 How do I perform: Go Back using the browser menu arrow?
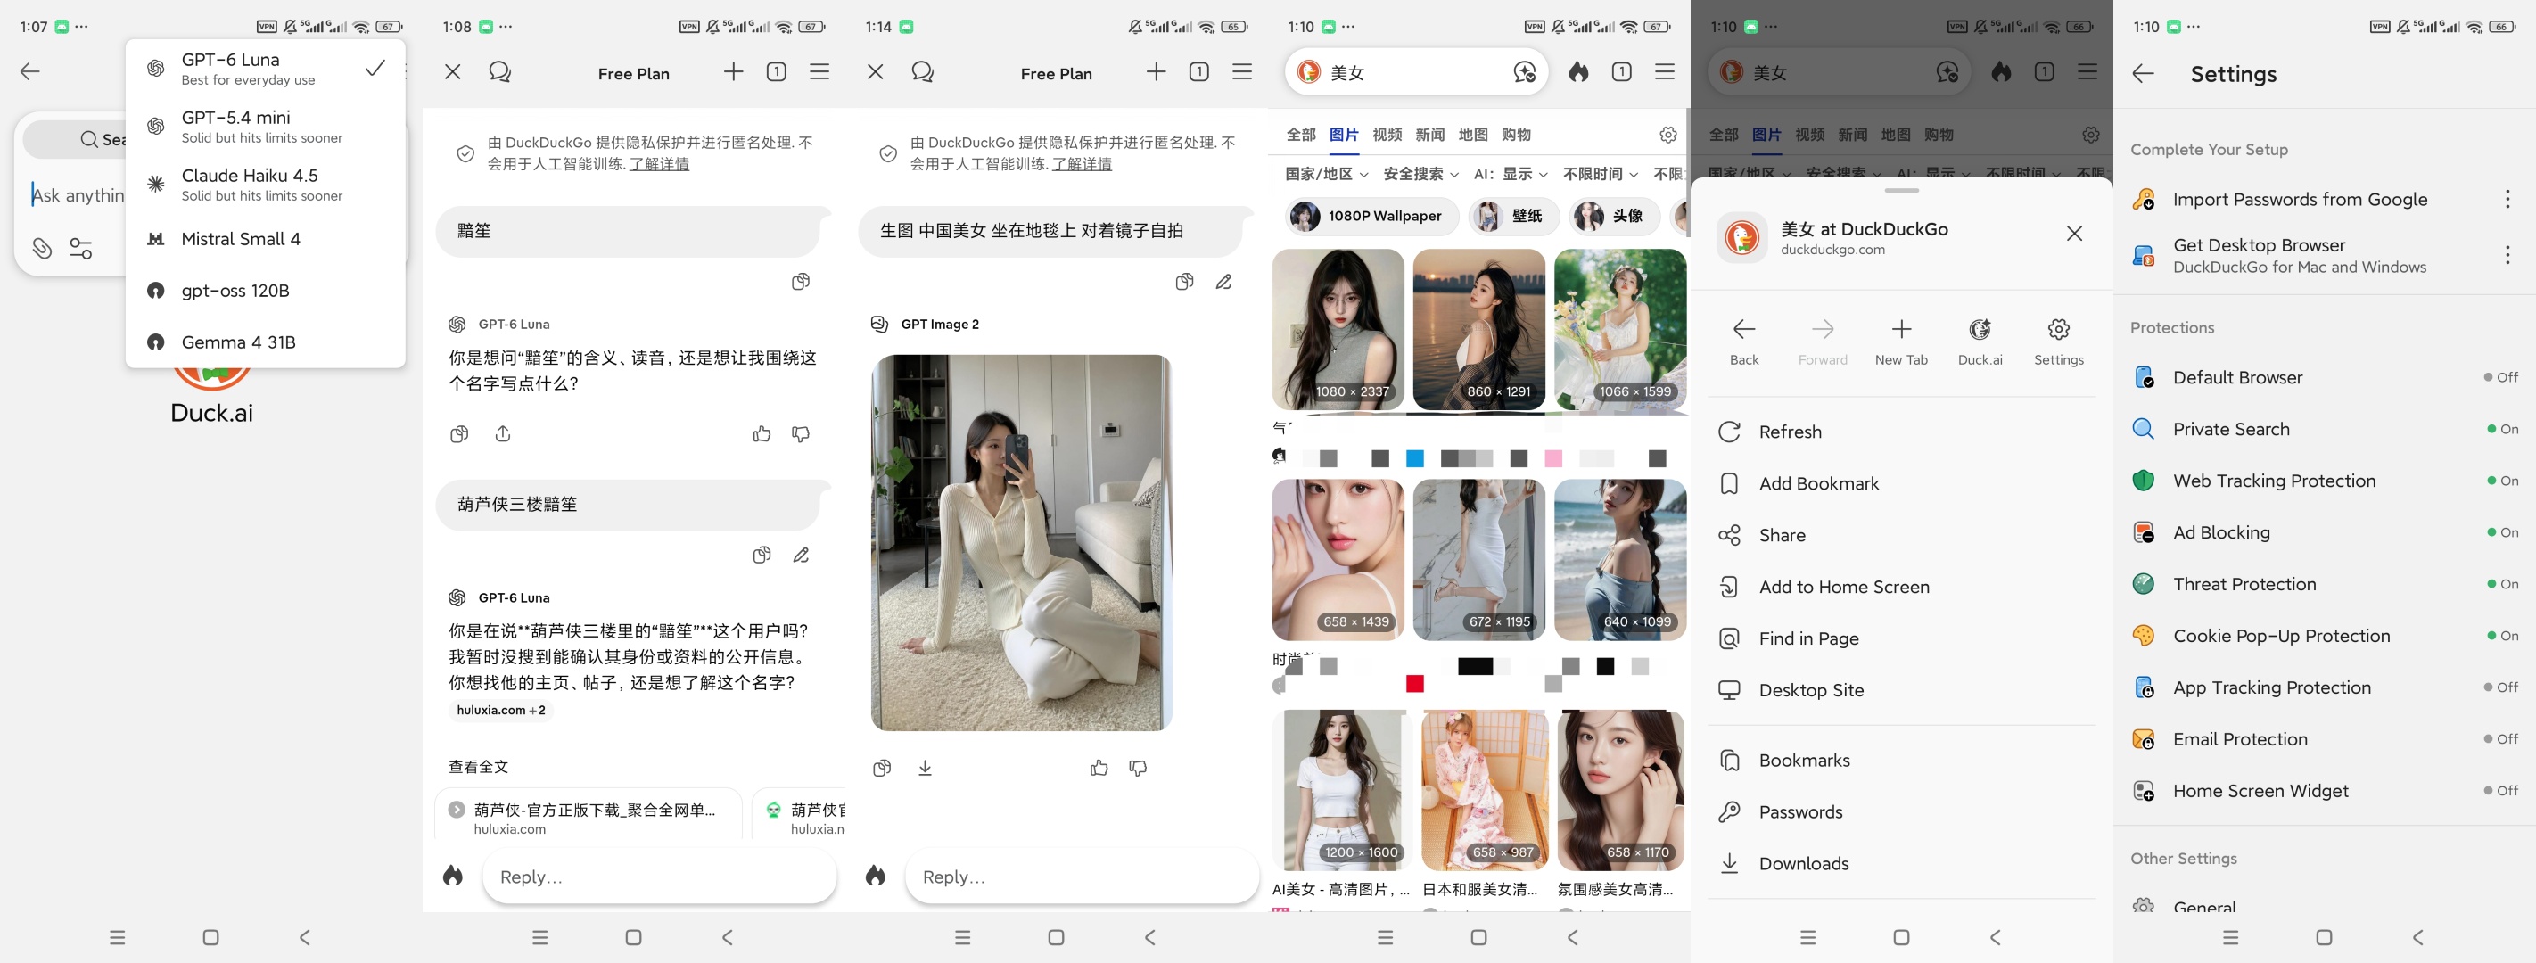tap(1743, 341)
